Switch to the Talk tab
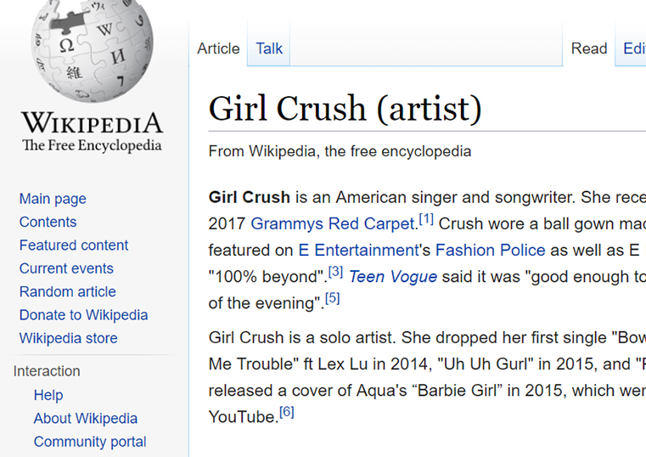 click(x=269, y=48)
